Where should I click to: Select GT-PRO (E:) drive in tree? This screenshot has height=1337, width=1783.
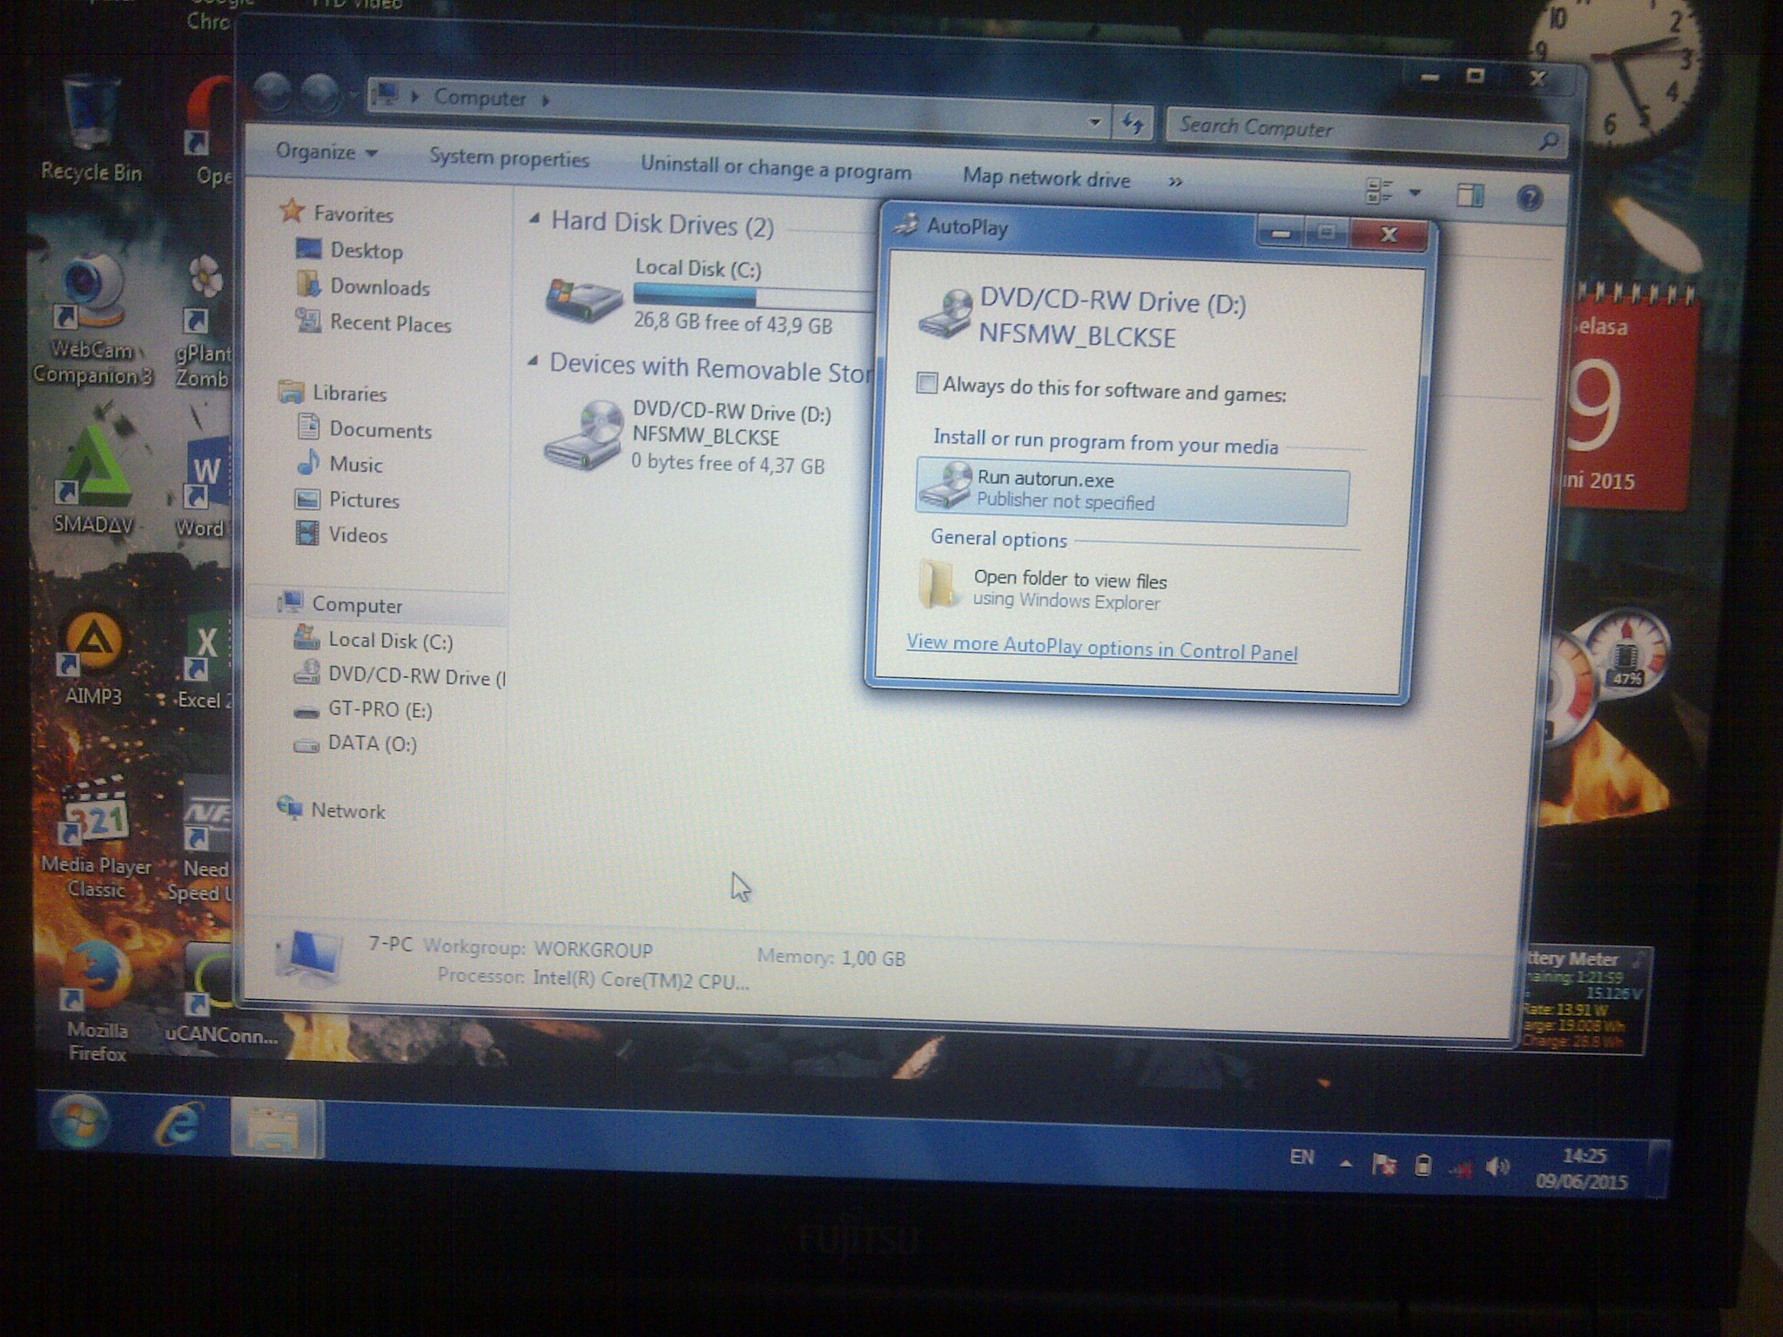pyautogui.click(x=363, y=709)
